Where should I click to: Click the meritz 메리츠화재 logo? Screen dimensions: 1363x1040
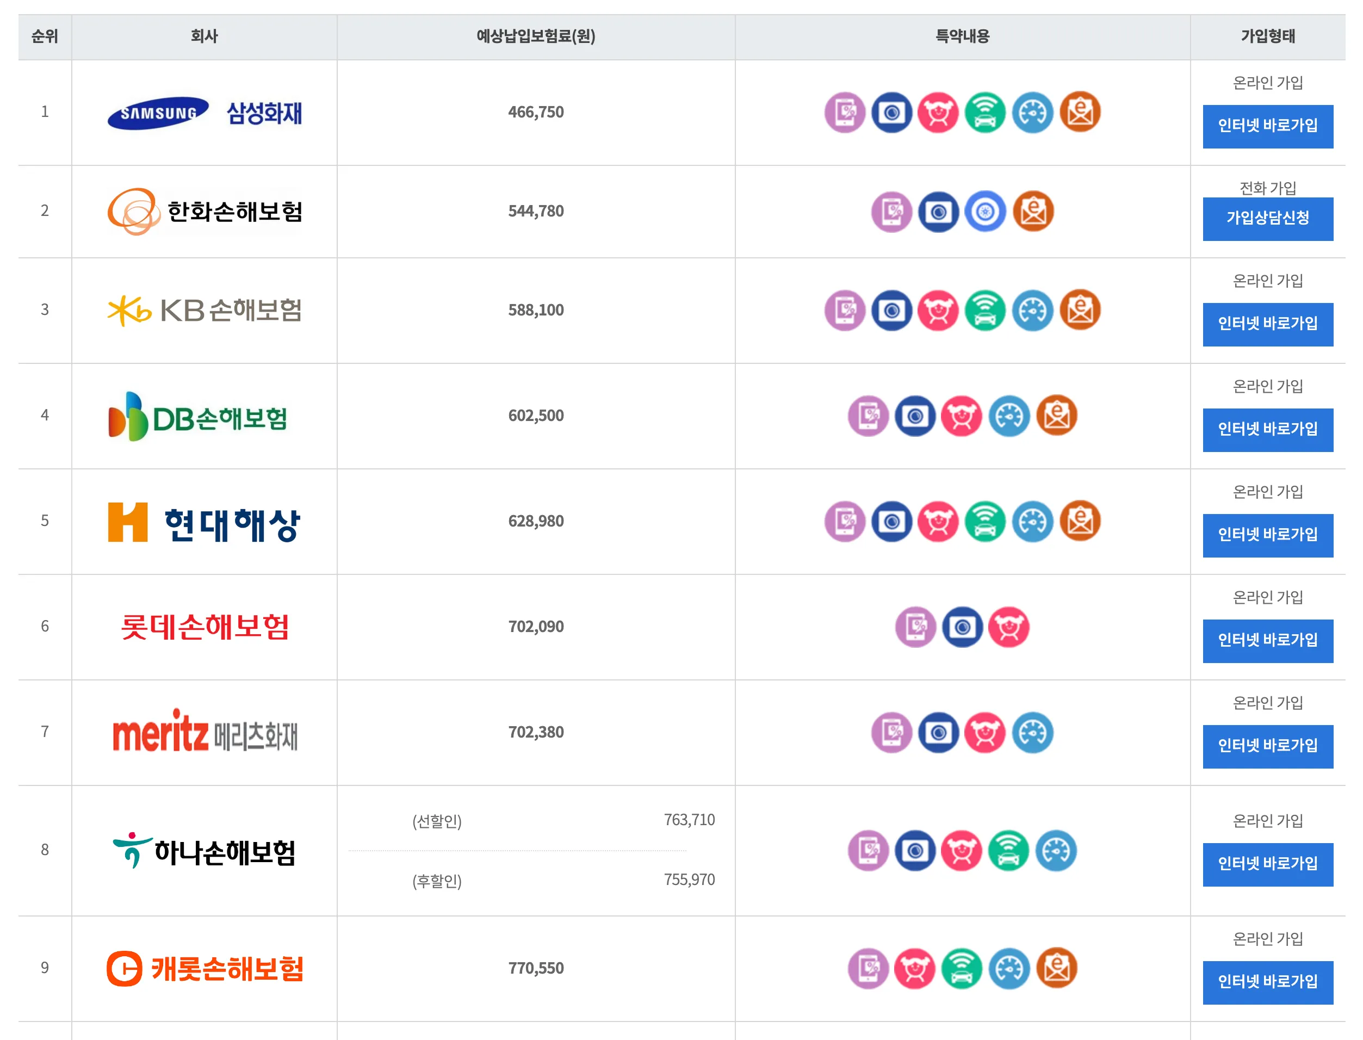tap(205, 733)
